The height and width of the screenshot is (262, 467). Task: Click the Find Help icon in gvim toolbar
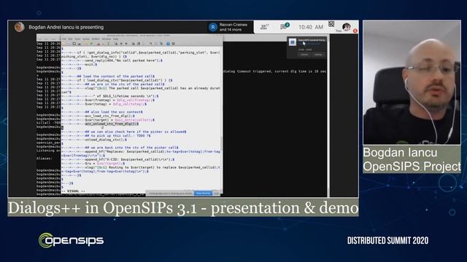click(x=174, y=44)
